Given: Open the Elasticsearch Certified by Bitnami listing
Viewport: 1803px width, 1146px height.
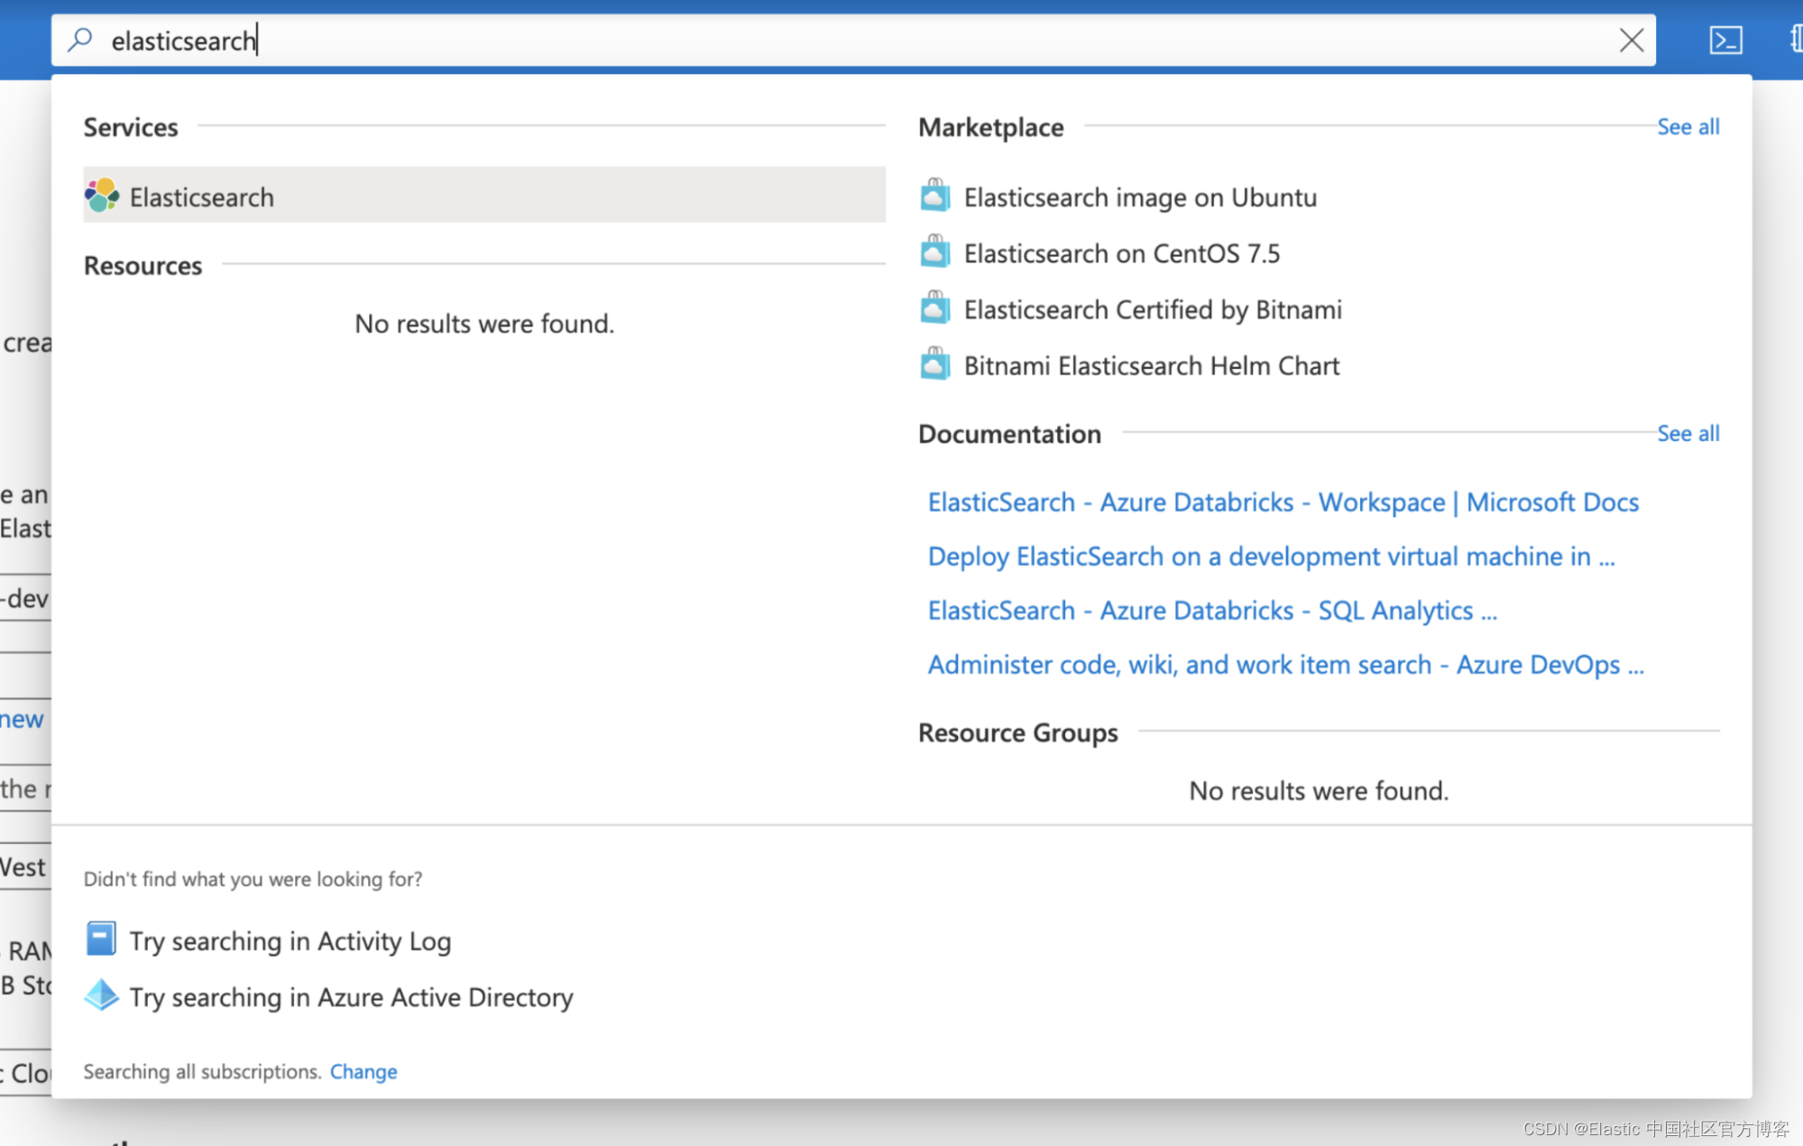Looking at the screenshot, I should (1152, 309).
